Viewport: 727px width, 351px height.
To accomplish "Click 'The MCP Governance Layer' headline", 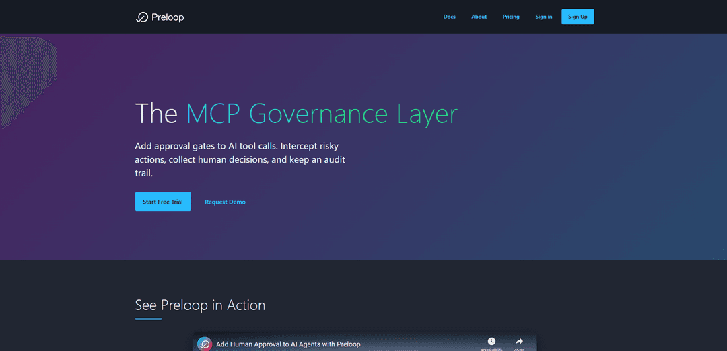I will point(296,114).
